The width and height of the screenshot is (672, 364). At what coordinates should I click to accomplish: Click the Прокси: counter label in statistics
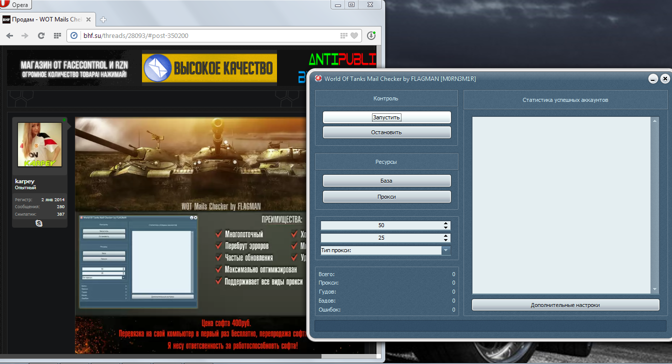click(x=328, y=283)
